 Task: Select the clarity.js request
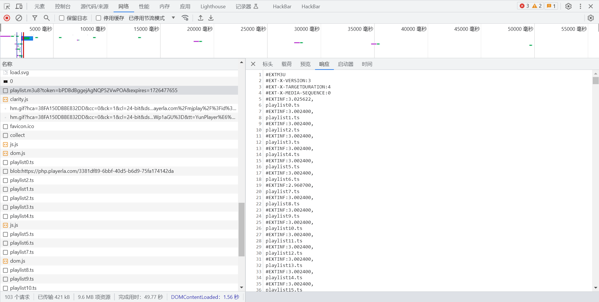click(x=119, y=99)
